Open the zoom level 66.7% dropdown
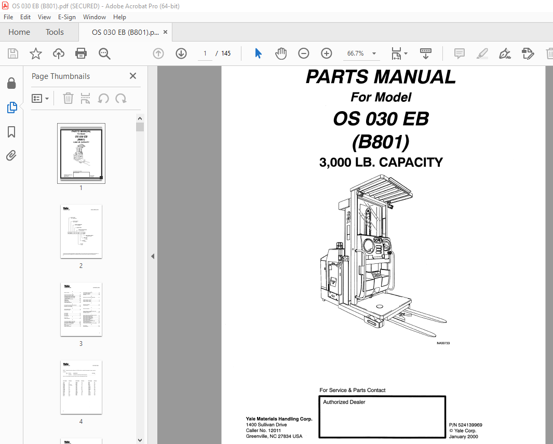This screenshot has width=553, height=444. point(374,53)
